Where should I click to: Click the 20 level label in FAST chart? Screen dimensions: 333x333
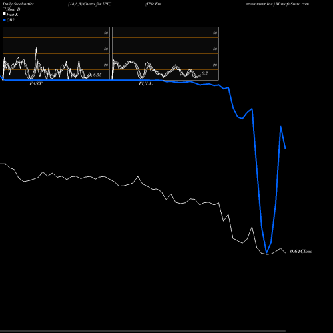pos(106,65)
